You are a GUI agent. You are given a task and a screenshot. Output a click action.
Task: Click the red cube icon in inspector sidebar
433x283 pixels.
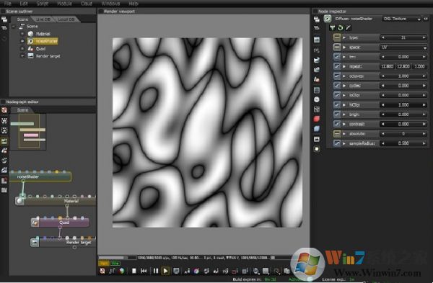pos(317,119)
